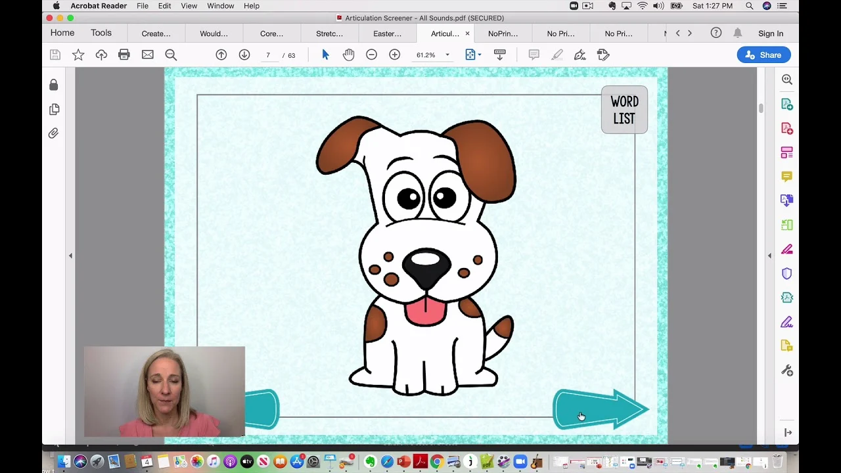841x473 pixels.
Task: Click the WORD LIST button
Action: 624,110
